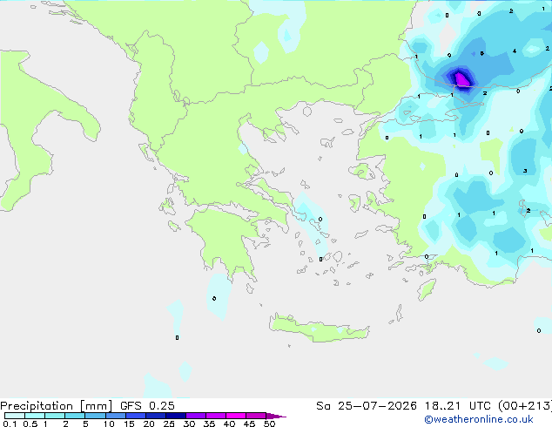552x427 pixels.
Task: Click the legend label "25"
Action: (x=169, y=424)
